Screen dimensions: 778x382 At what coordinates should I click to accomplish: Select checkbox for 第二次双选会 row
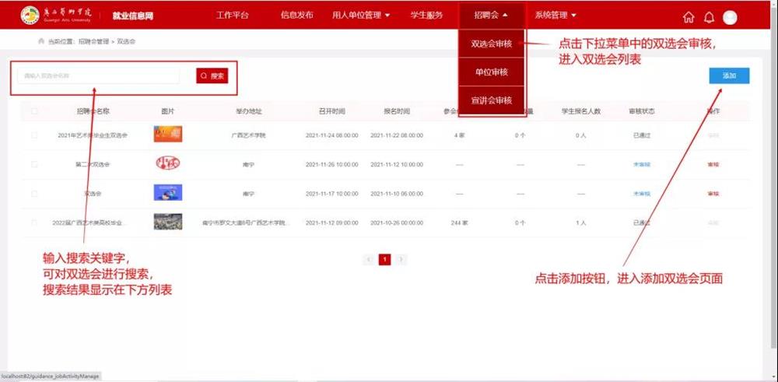pos(34,164)
